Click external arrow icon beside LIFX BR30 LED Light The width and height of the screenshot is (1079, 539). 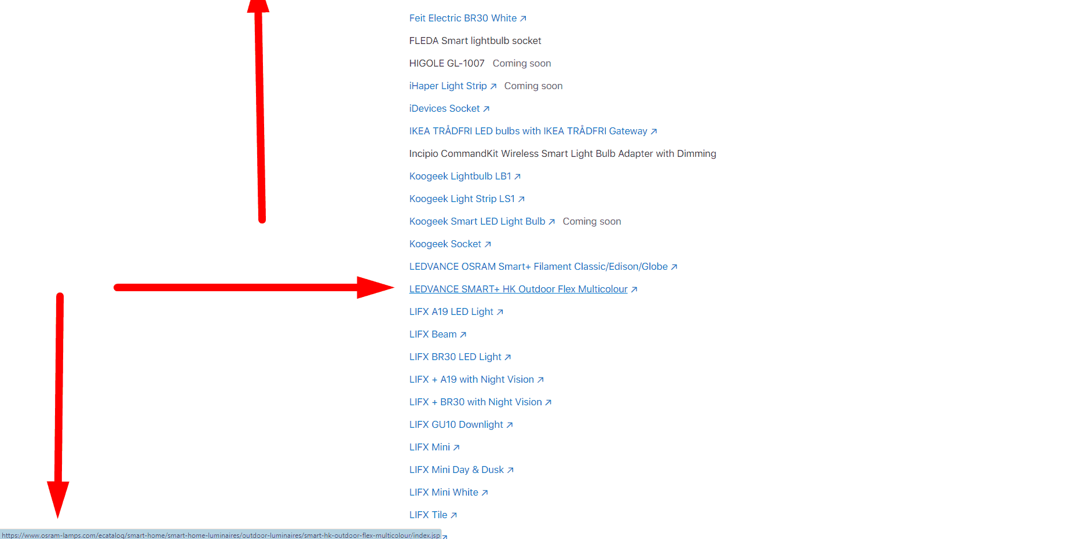pyautogui.click(x=508, y=357)
